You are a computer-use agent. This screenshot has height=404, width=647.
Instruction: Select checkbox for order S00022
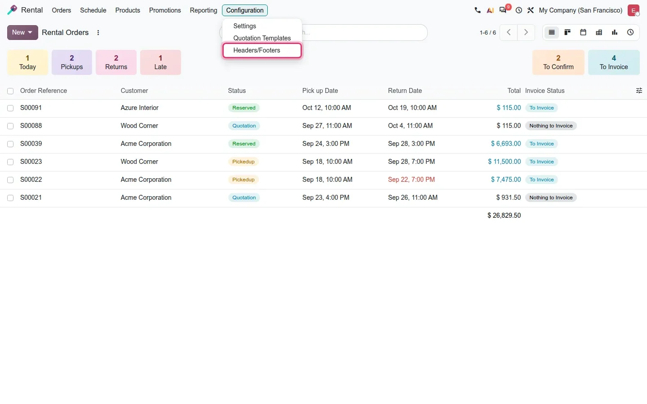(10, 180)
